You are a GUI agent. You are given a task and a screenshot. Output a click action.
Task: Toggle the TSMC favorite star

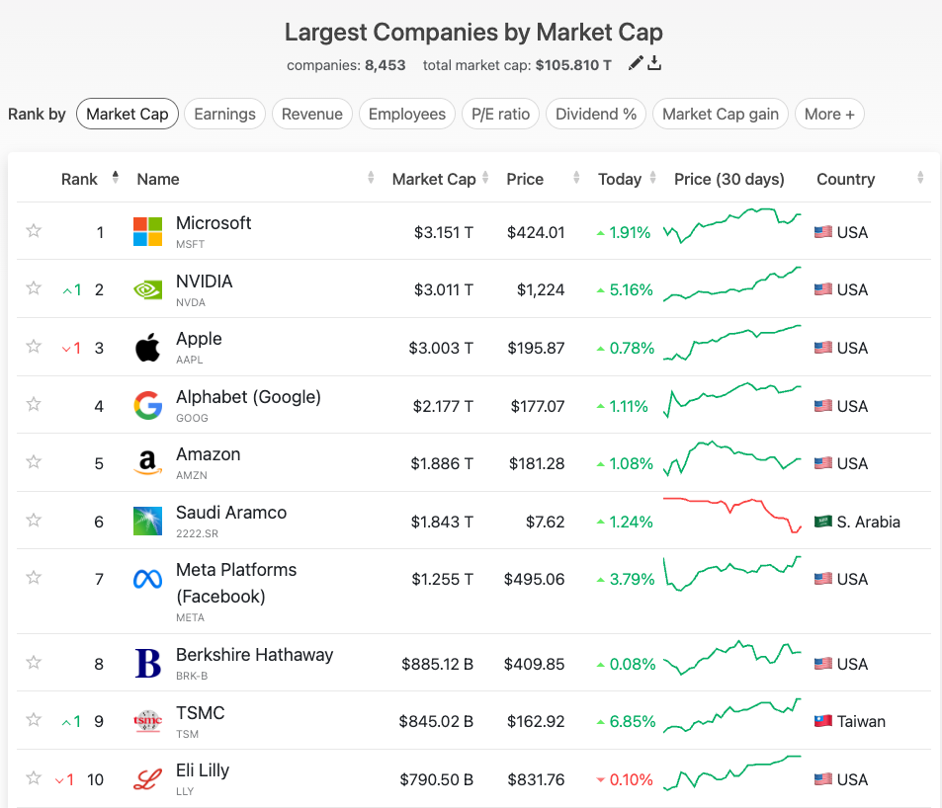pos(34,720)
